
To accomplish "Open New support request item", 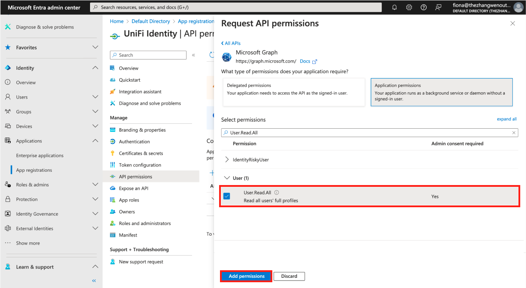I will coord(141,262).
